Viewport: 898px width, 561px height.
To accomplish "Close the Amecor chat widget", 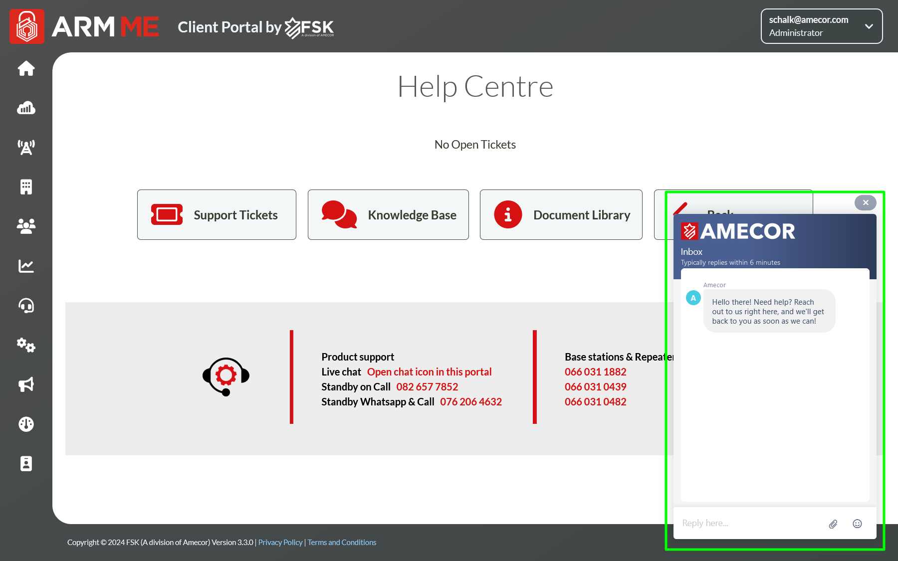I will point(865,202).
